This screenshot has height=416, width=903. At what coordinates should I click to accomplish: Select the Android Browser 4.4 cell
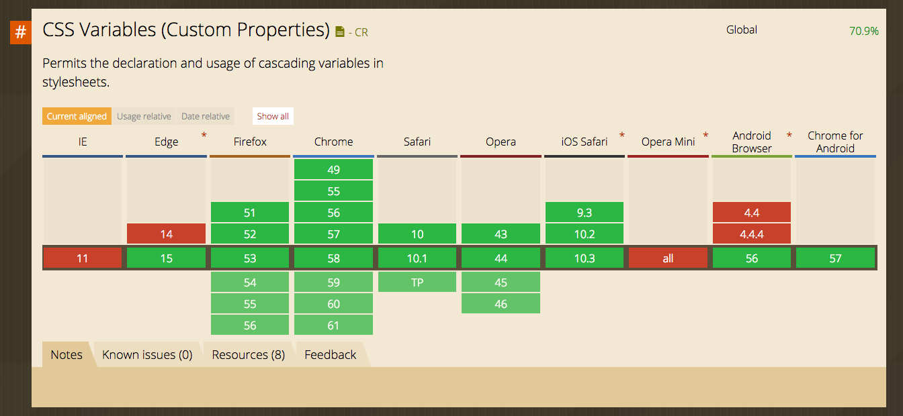(x=752, y=213)
